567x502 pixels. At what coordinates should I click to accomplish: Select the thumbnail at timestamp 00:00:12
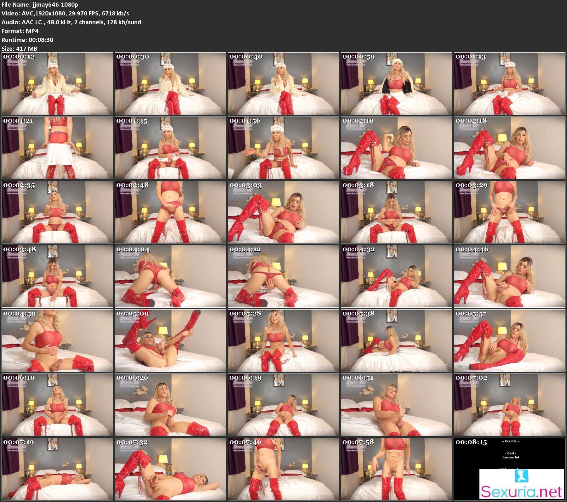pyautogui.click(x=57, y=83)
